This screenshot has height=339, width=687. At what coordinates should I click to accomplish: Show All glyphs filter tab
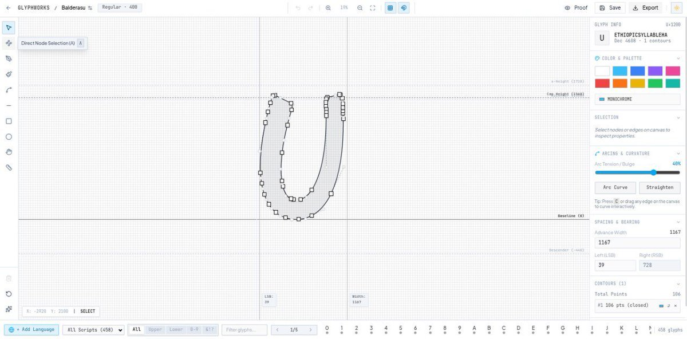[x=136, y=330]
